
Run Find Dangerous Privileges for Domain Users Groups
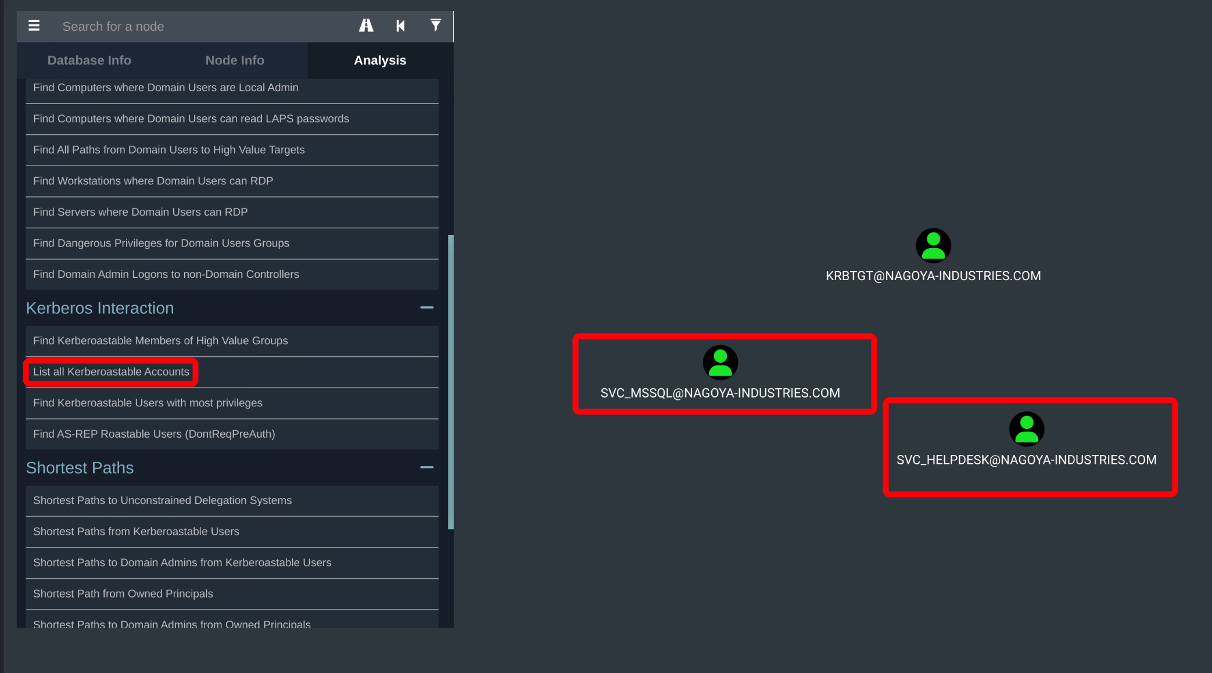point(161,244)
